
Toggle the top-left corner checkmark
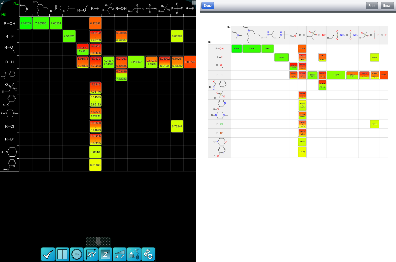coord(3,3)
